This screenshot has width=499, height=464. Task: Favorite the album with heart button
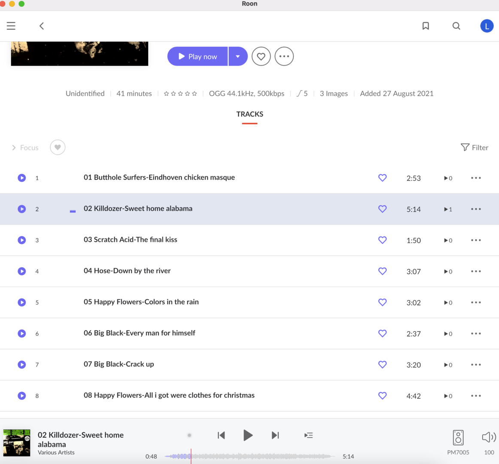261,56
